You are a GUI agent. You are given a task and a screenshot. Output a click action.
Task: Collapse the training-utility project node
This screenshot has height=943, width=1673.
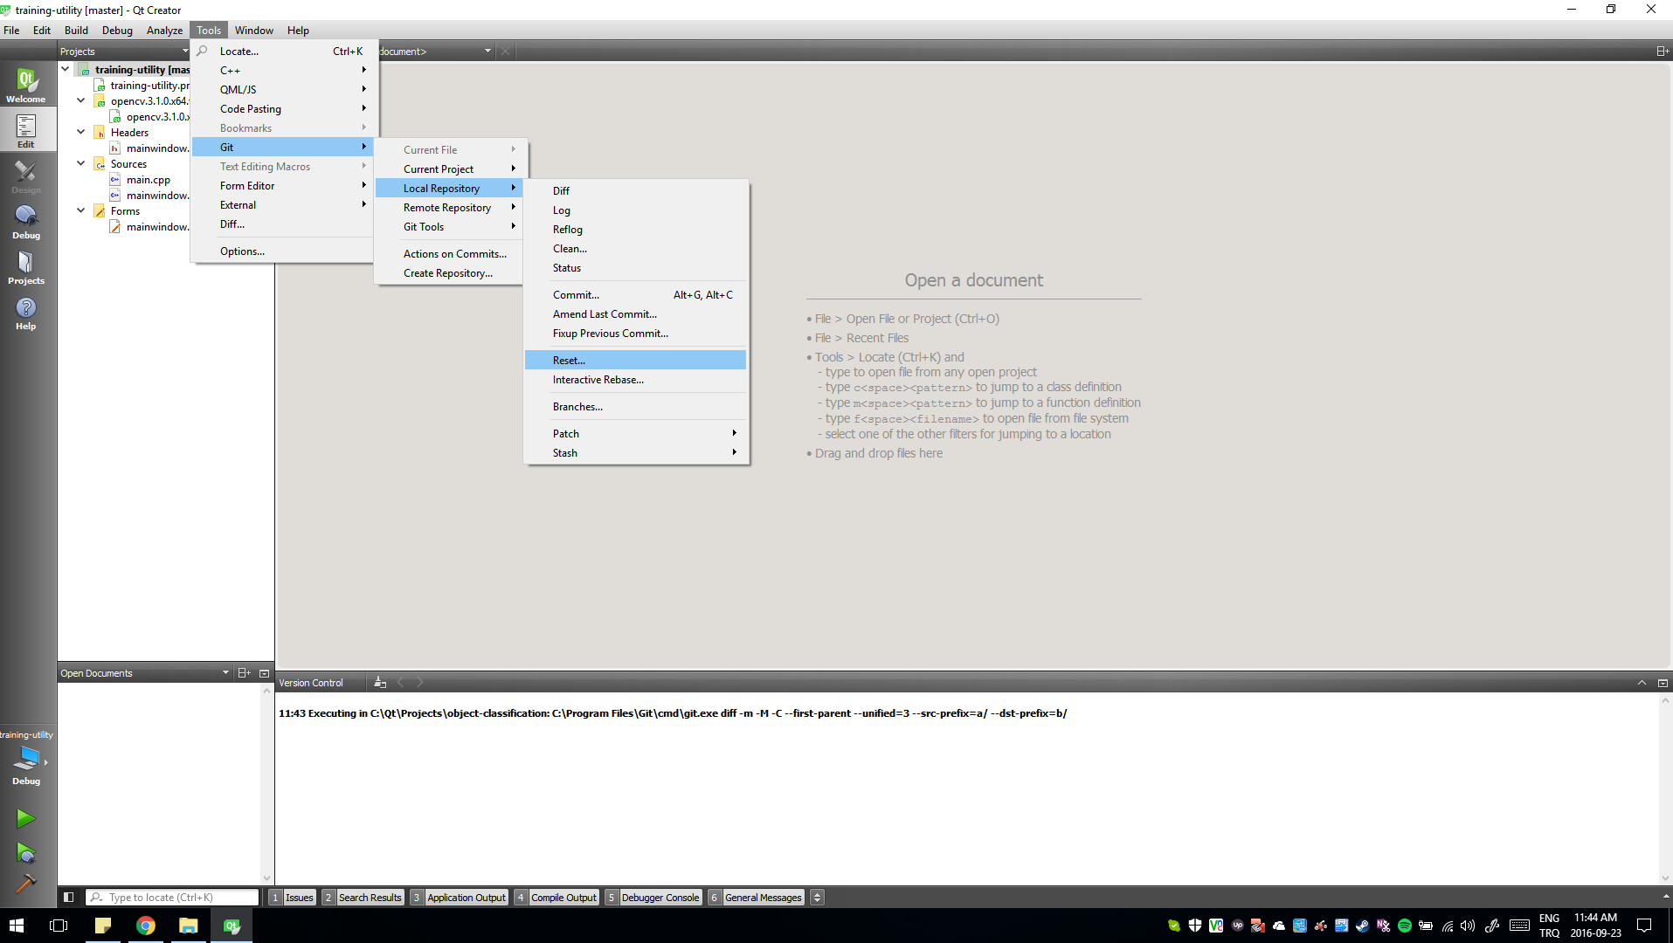[66, 69]
